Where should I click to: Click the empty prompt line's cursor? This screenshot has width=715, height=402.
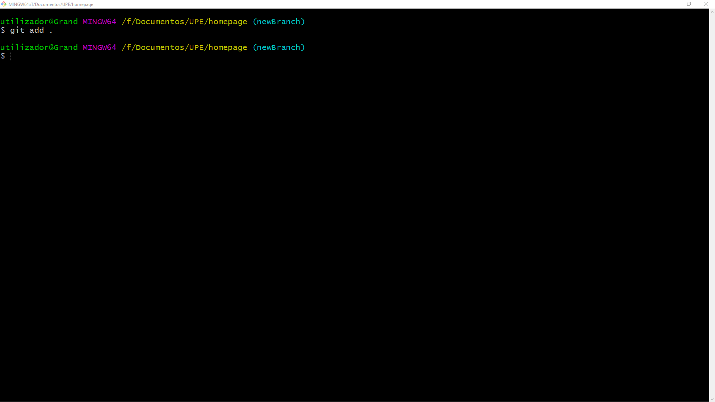pyautogui.click(x=10, y=56)
